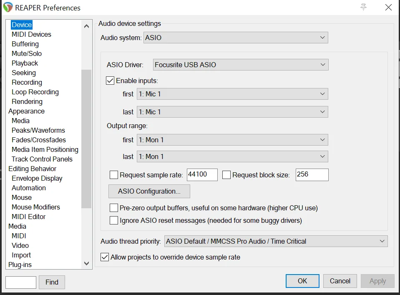Check Pre-zero output buffers option

[114, 208]
